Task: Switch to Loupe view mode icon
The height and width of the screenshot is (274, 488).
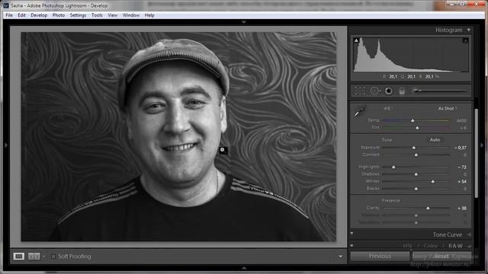Action: point(18,256)
